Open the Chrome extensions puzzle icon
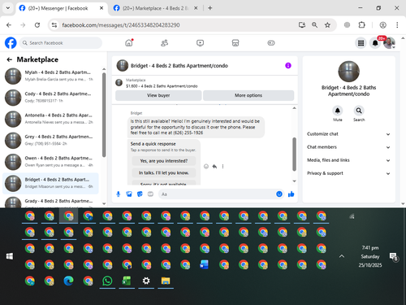 361,25
